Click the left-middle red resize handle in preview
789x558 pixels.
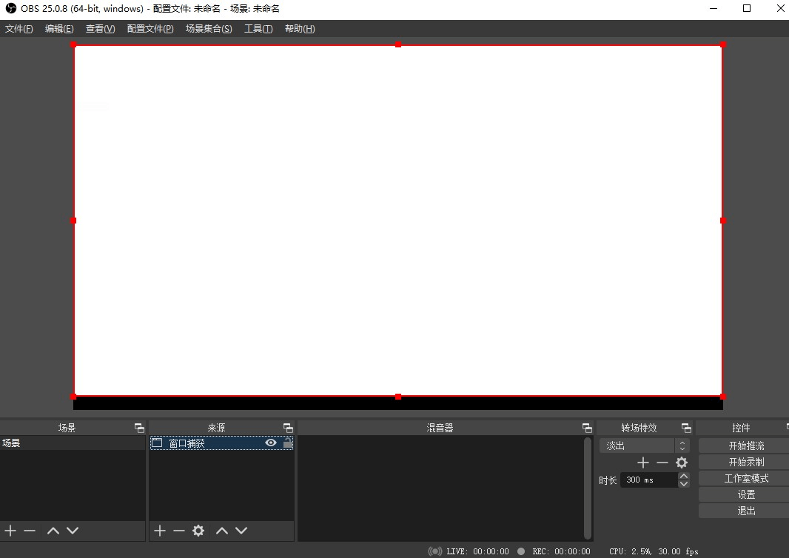[73, 221]
